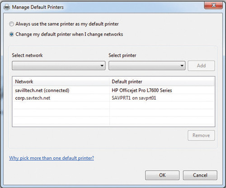This screenshot has width=226, height=188.
Task: Open the Select network dropdown
Action: [x=59, y=66]
